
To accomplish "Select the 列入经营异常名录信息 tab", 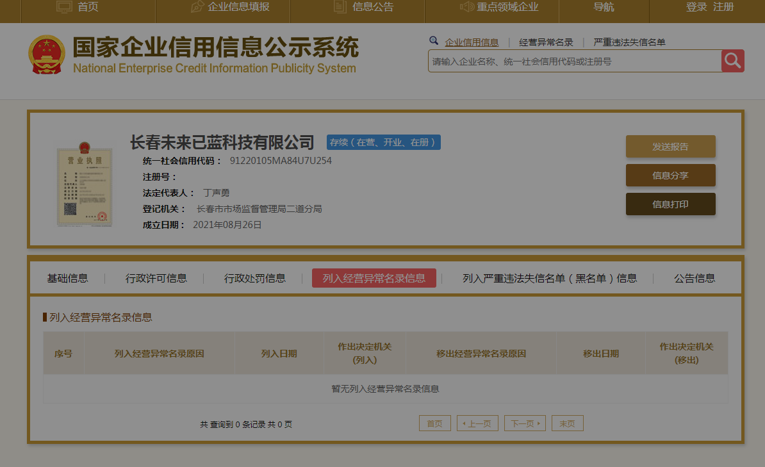I will point(374,278).
